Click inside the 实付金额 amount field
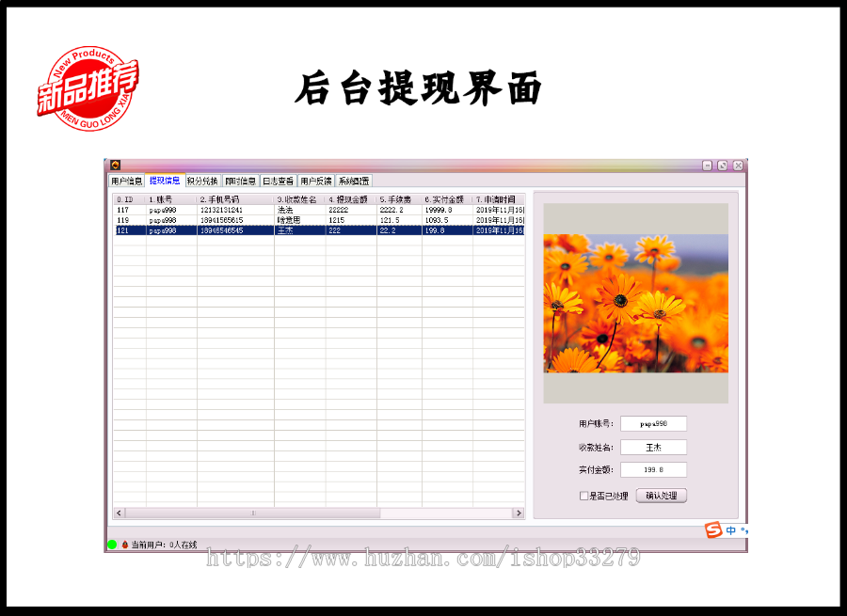This screenshot has height=616, width=847. (653, 469)
